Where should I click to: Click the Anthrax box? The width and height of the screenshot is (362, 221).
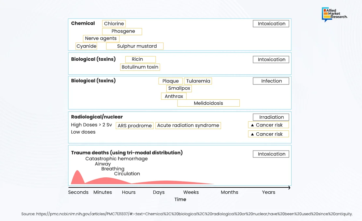click(x=174, y=96)
